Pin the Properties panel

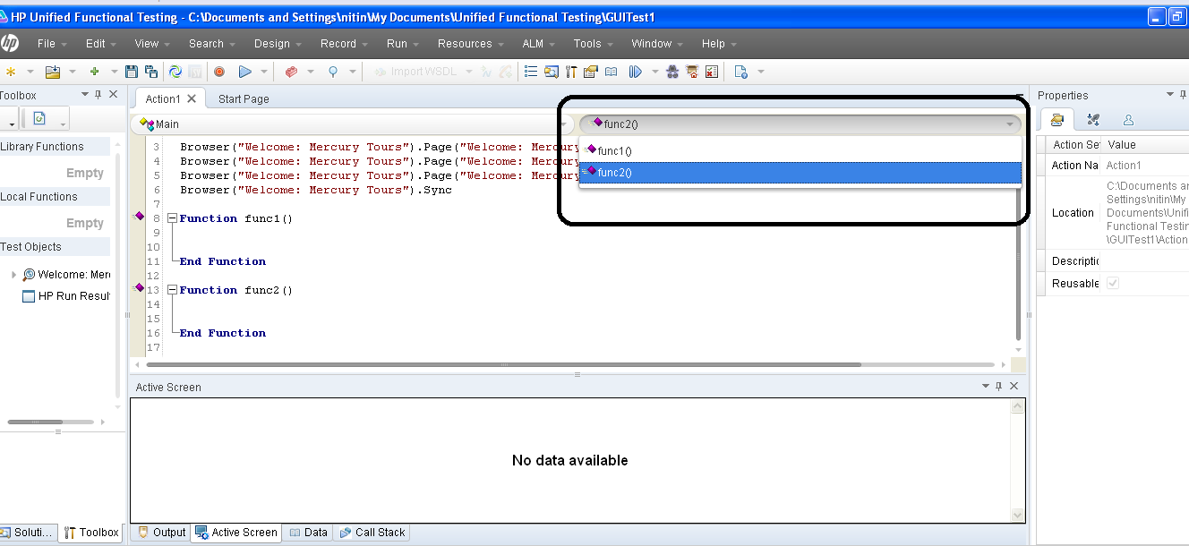(1183, 94)
